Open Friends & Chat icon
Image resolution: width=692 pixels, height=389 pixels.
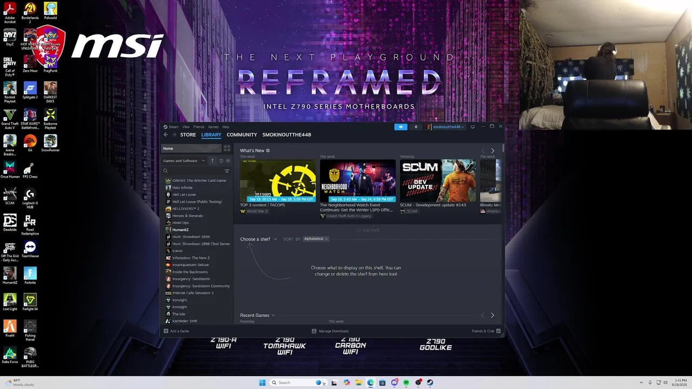pyautogui.click(x=498, y=331)
